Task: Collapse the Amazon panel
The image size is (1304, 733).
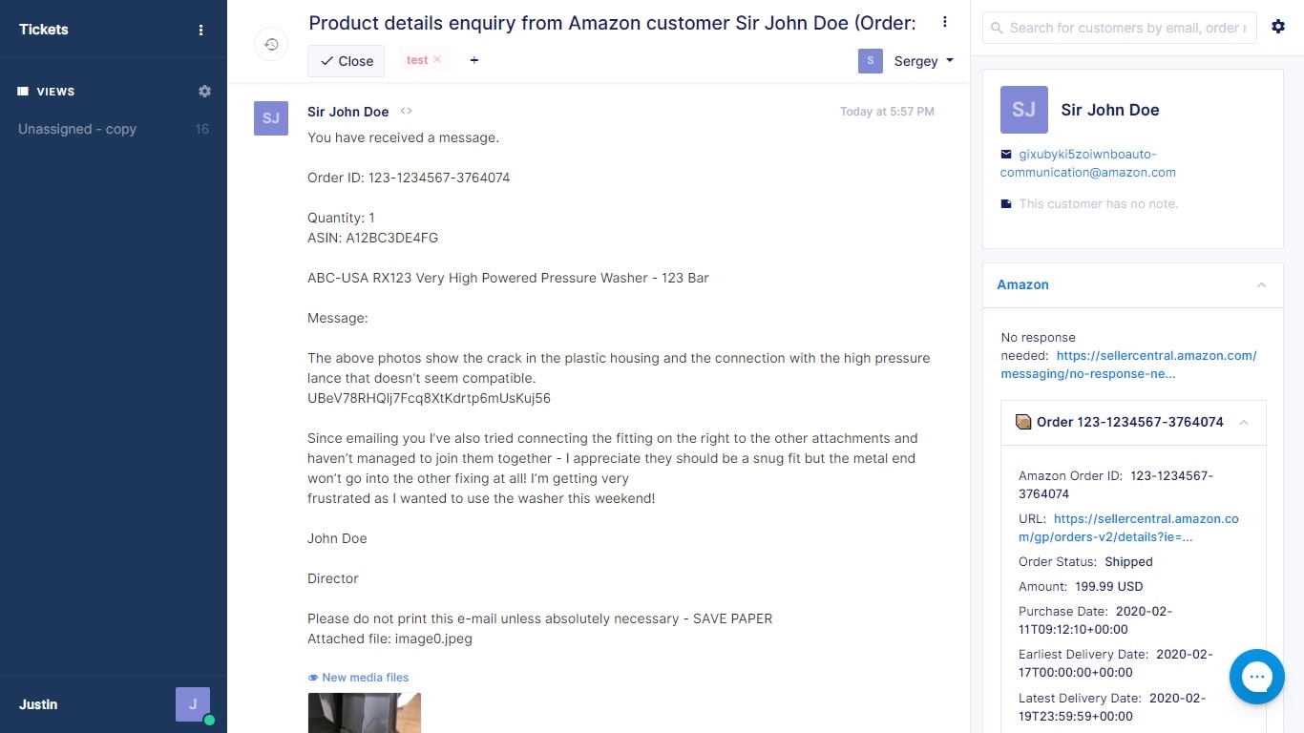Action: pyautogui.click(x=1262, y=284)
